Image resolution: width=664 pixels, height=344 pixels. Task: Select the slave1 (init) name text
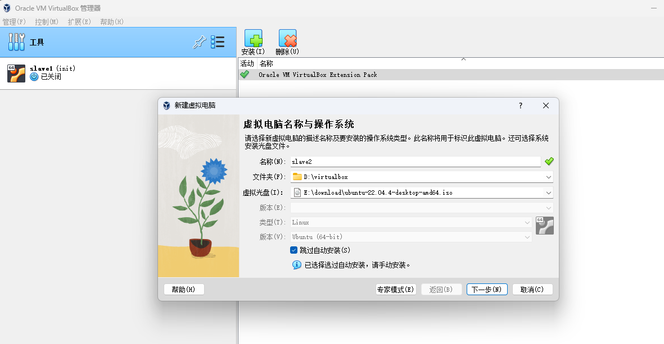pyautogui.click(x=52, y=68)
